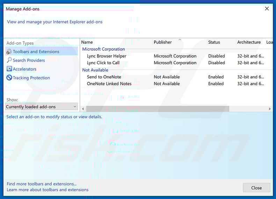Collapse the Not Available group header
This screenshot has width=276, height=199.
coord(95,70)
